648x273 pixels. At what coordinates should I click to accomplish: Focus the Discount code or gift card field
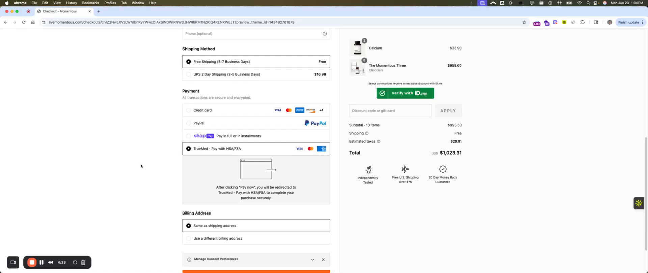[390, 111]
